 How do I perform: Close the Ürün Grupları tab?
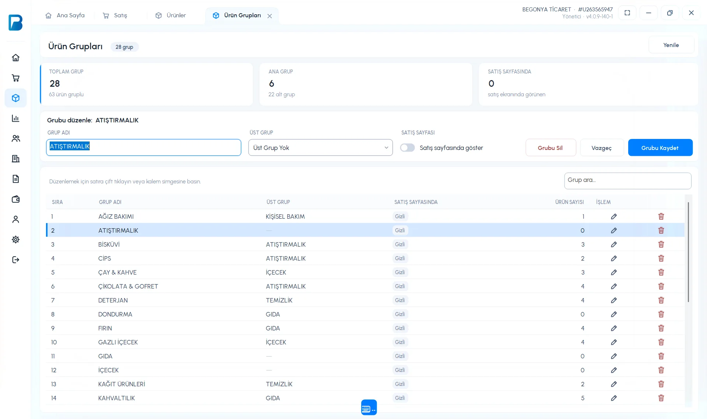coord(270,16)
